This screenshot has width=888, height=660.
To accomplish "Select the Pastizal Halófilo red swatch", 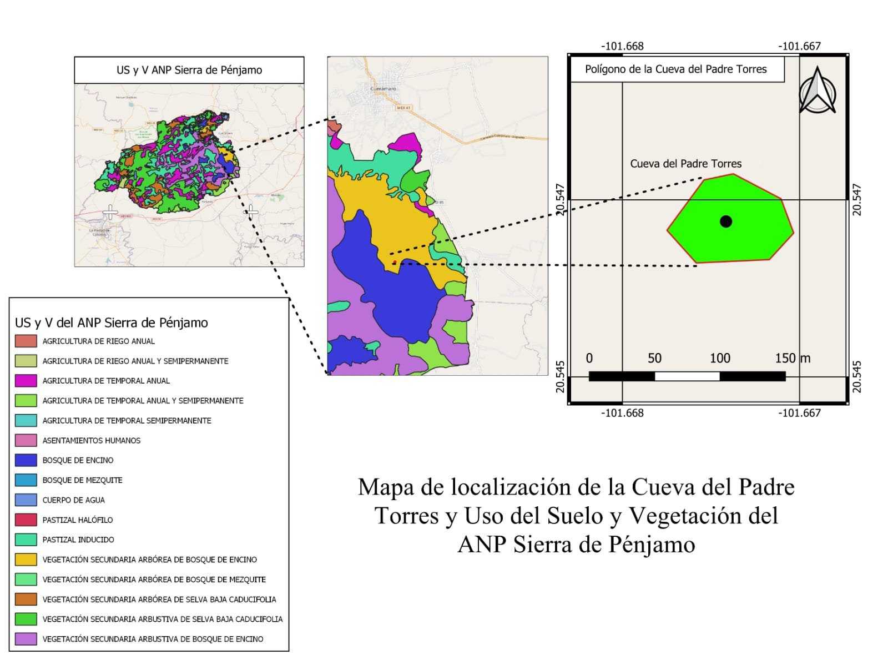I will coord(26,520).
